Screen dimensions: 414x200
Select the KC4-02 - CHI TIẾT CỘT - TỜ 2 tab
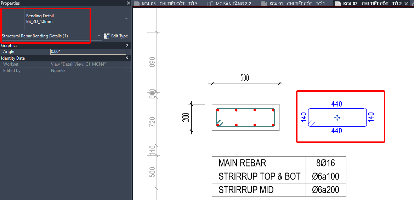point(372,4)
